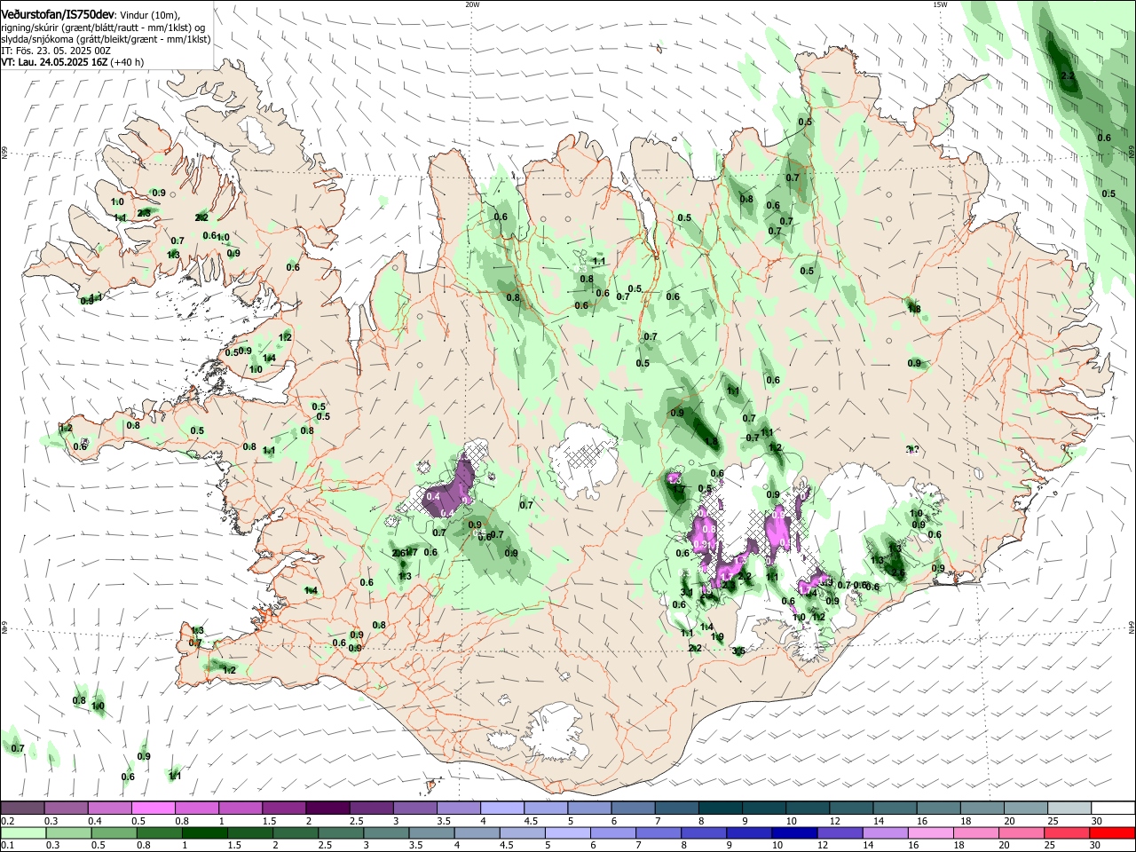Select the palest green 0.1–0.3 rain swatch
1136x852 pixels.
pyautogui.click(x=22, y=832)
